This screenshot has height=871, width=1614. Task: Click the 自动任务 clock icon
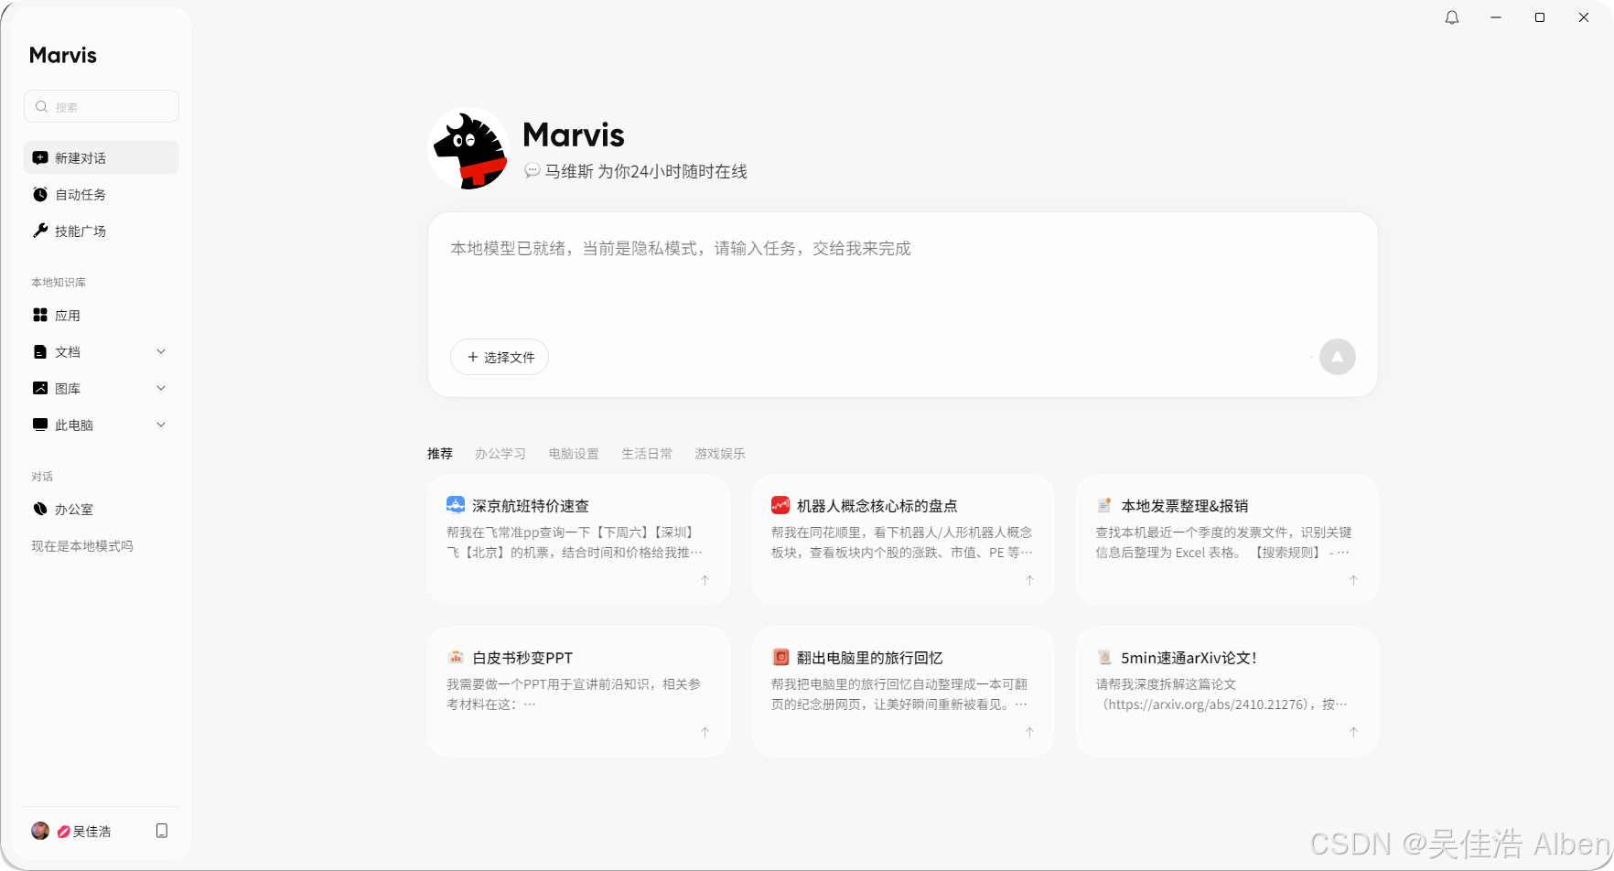(40, 194)
